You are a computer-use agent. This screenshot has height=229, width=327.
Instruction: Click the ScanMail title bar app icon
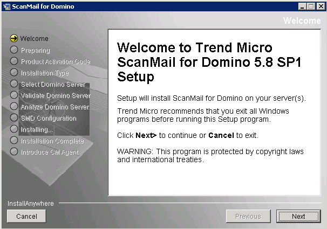point(6,6)
